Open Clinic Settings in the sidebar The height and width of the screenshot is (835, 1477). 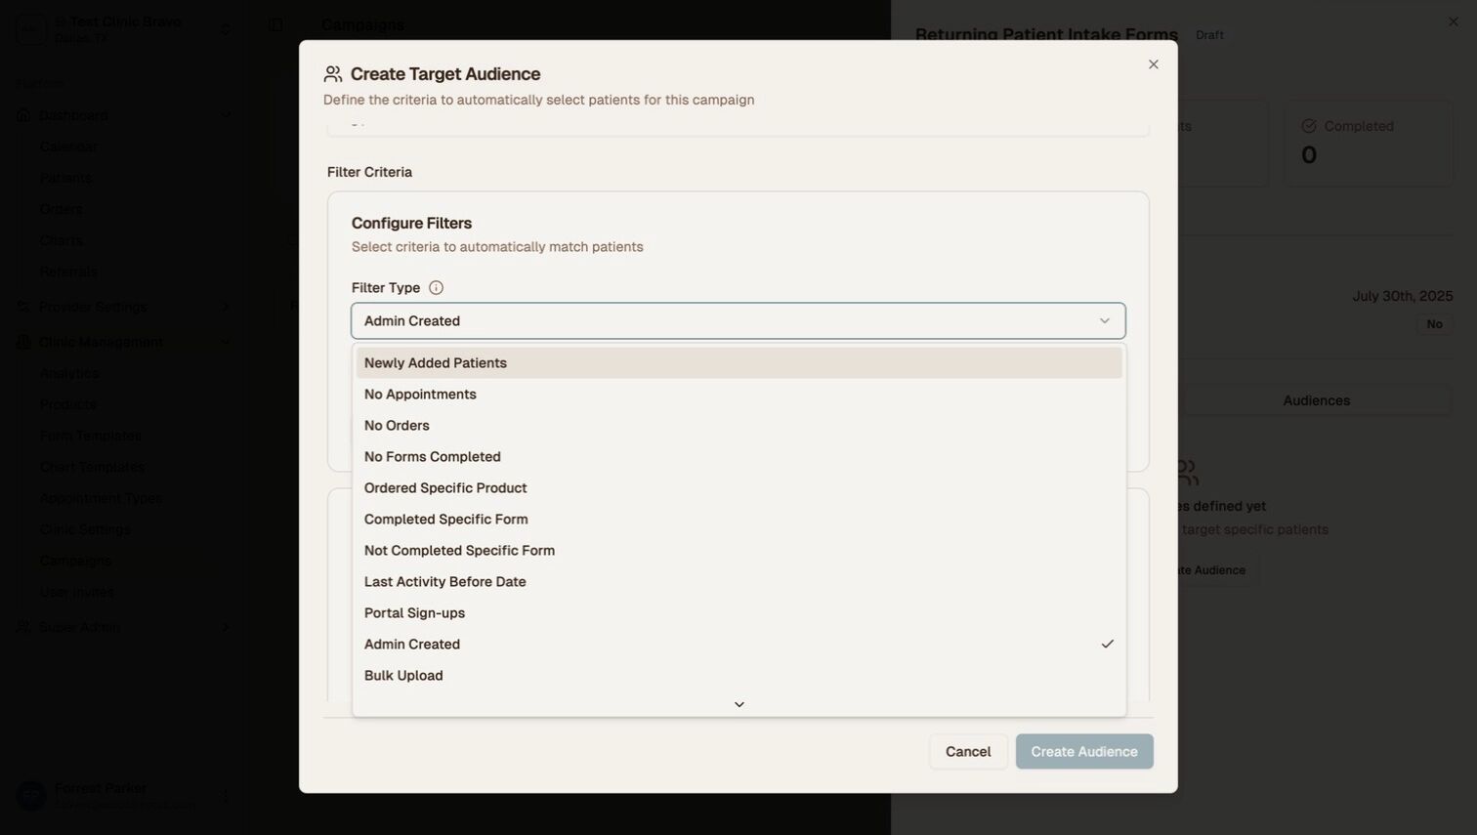coord(85,529)
